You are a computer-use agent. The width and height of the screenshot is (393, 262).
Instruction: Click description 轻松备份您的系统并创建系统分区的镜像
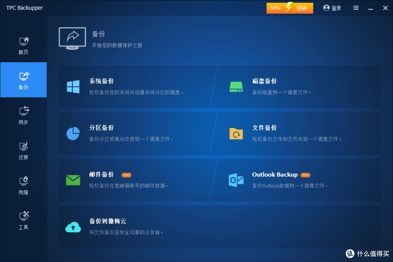pos(136,92)
